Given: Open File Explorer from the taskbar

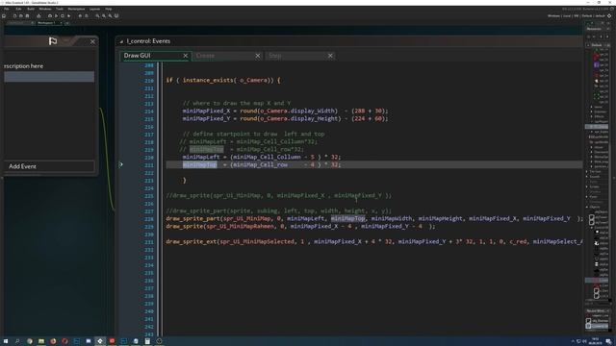Looking at the screenshot, I should coord(40,341).
